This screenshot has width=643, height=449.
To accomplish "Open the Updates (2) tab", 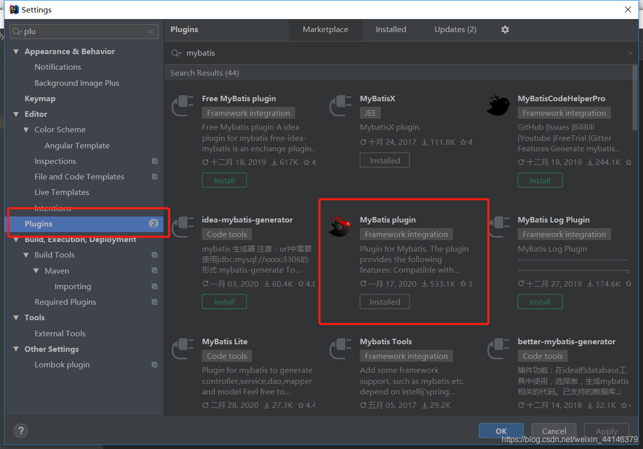I will (455, 30).
